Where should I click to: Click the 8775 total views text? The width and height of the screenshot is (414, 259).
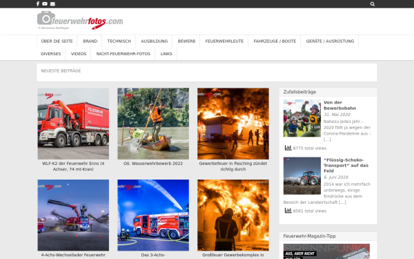click(310, 148)
